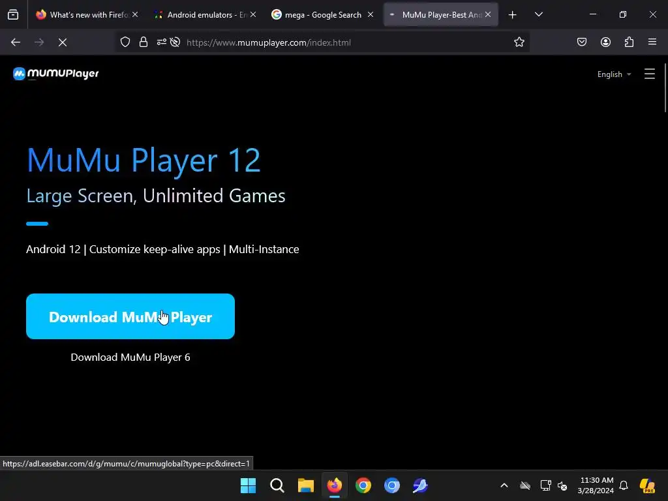This screenshot has height=501, width=668.
Task: Close the What's new with Firefox tab
Action: click(x=135, y=14)
